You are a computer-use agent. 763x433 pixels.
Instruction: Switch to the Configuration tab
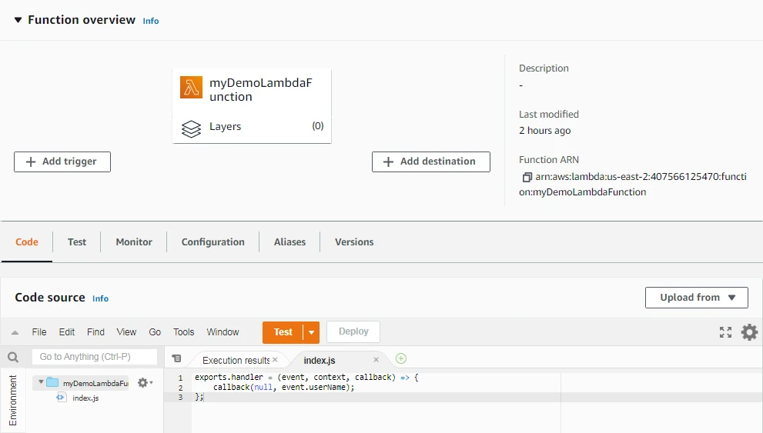(213, 241)
